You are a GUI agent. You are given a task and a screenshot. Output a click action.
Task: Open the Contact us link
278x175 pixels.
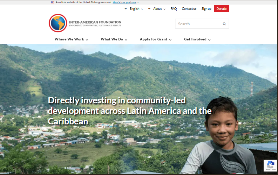point(189,9)
